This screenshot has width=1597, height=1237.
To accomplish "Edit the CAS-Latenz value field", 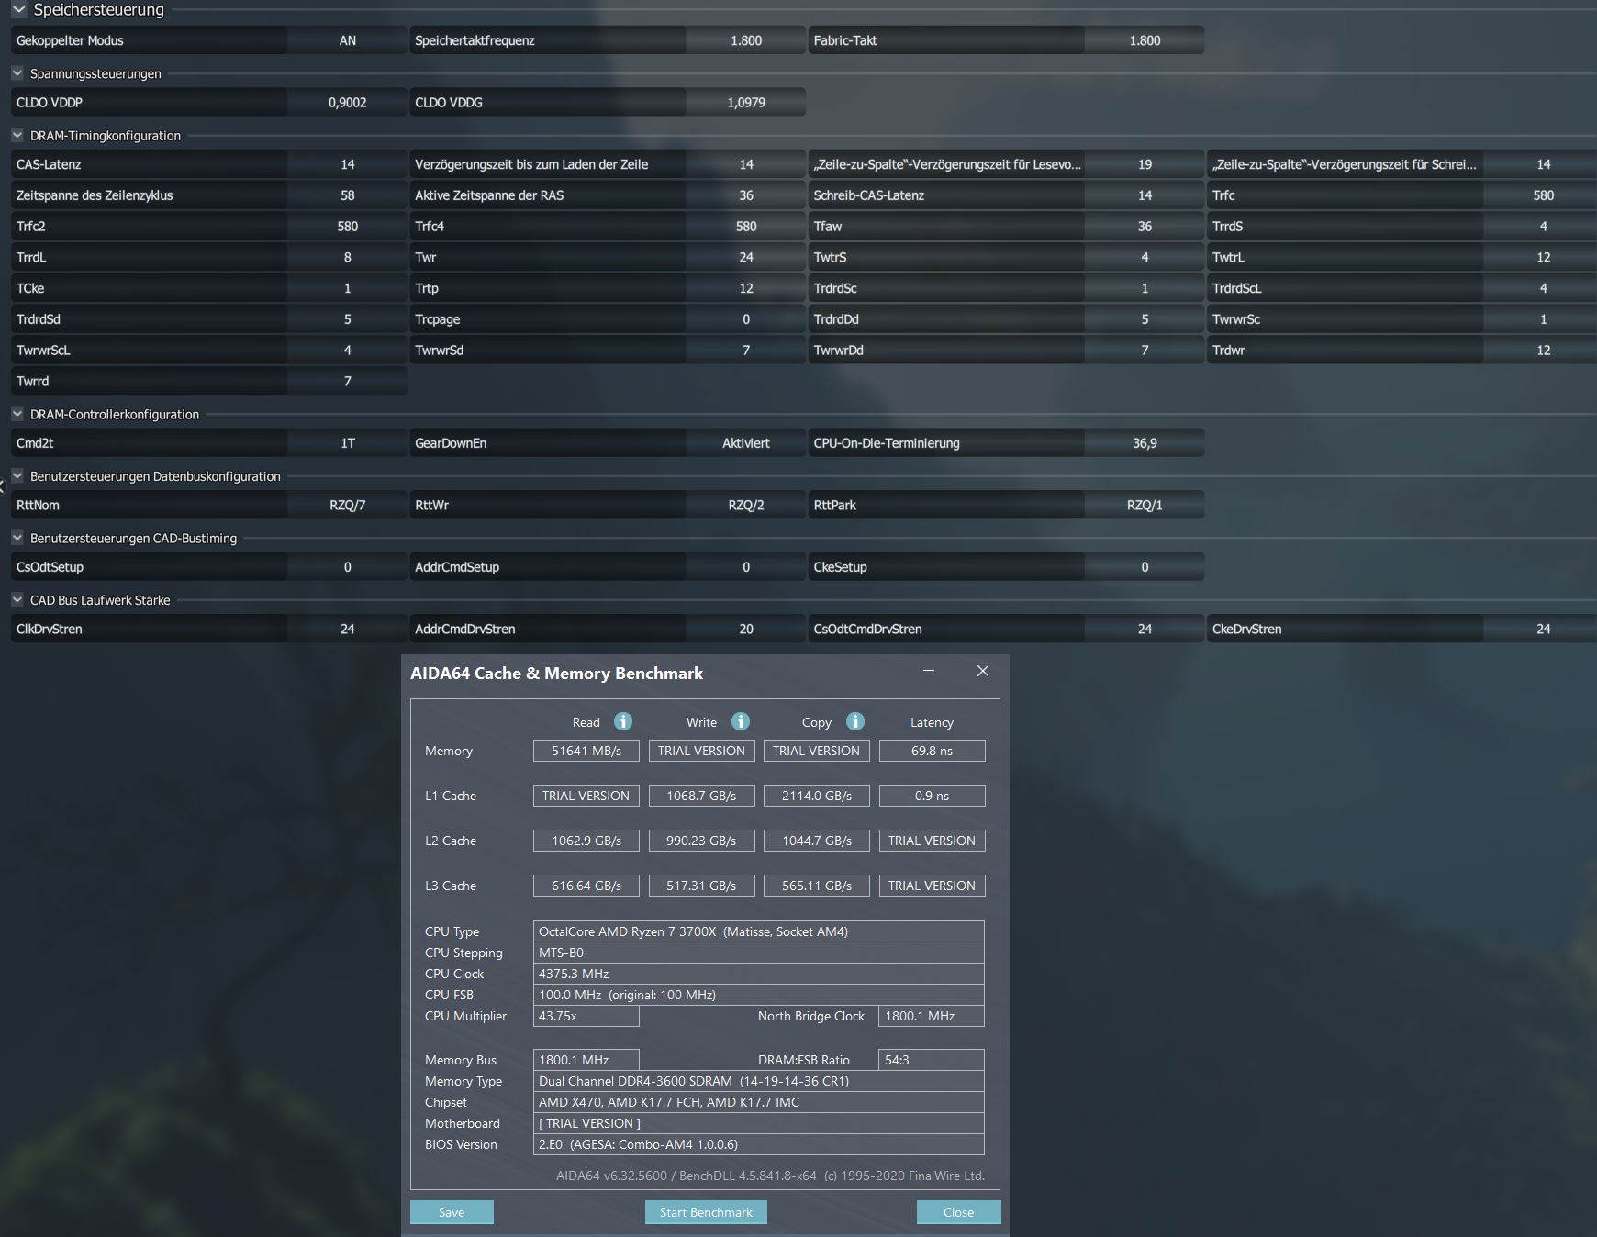I will tap(347, 164).
